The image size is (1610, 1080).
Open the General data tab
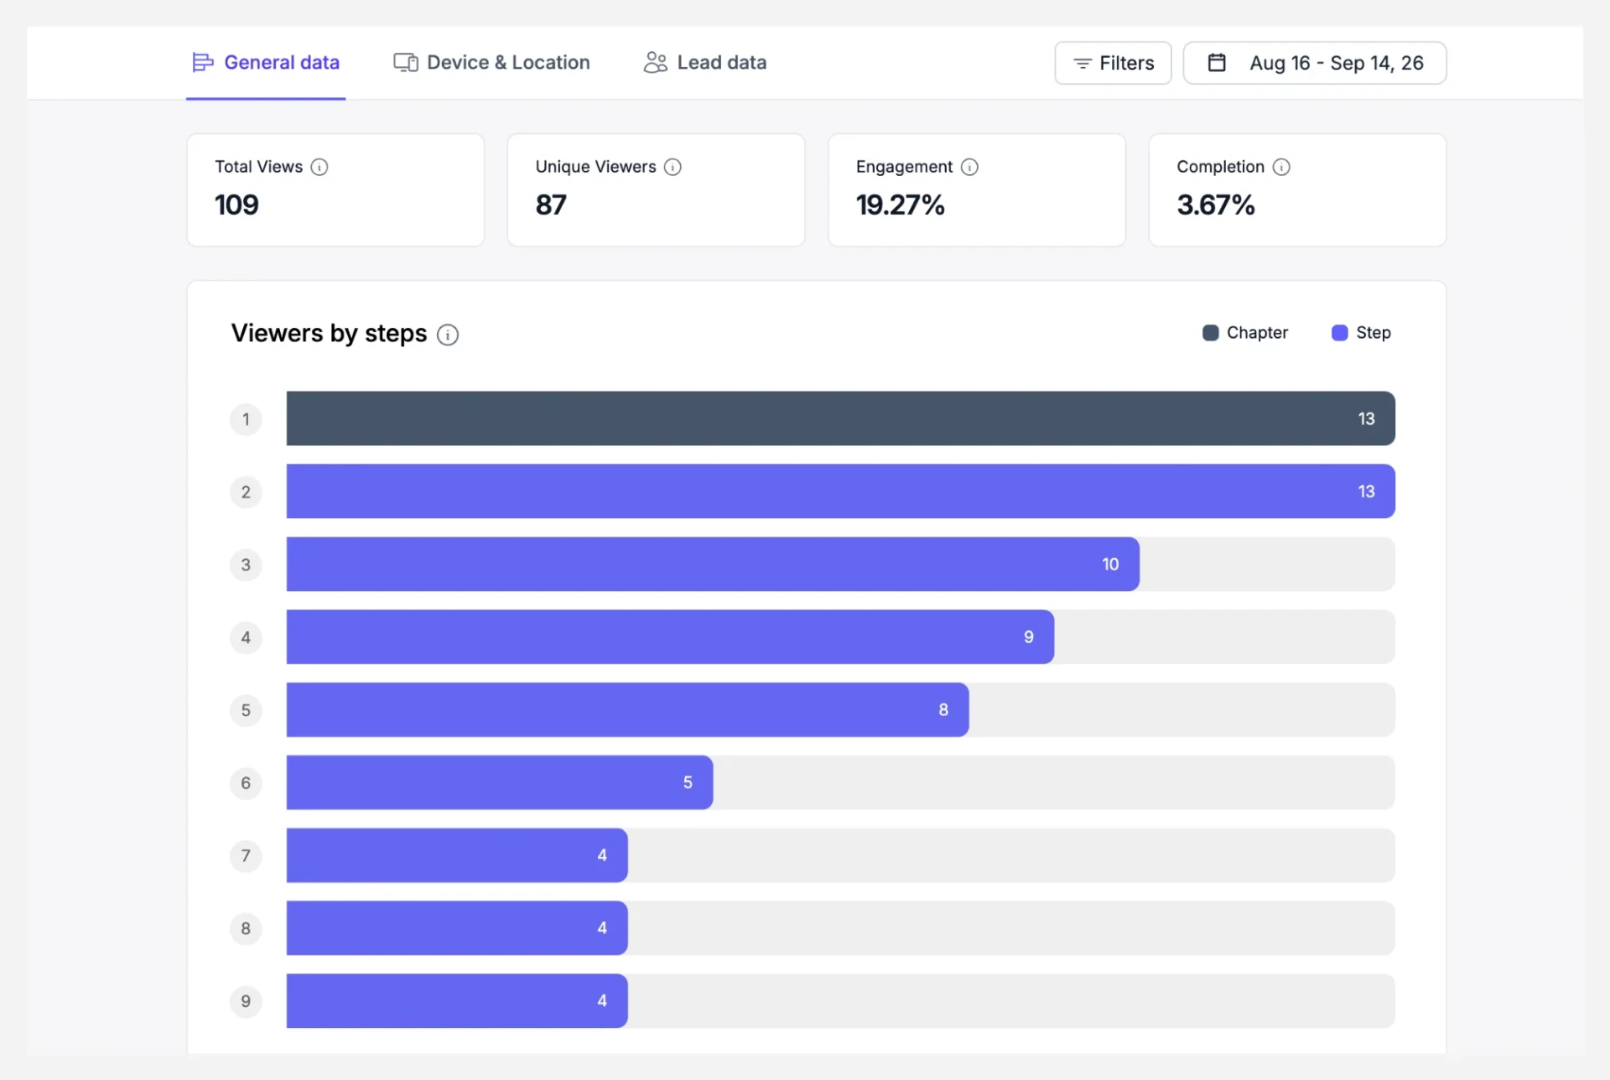coord(266,63)
